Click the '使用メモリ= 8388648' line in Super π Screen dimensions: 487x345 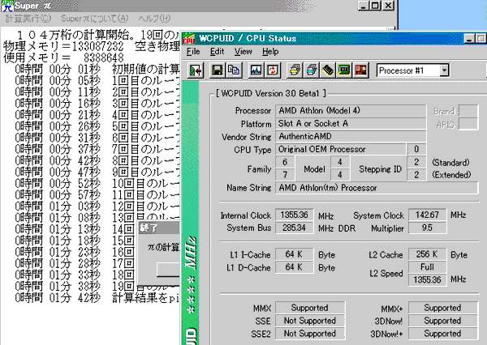63,57
